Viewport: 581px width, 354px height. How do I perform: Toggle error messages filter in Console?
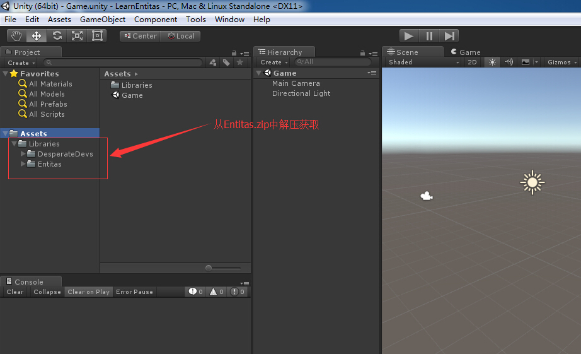coord(237,292)
